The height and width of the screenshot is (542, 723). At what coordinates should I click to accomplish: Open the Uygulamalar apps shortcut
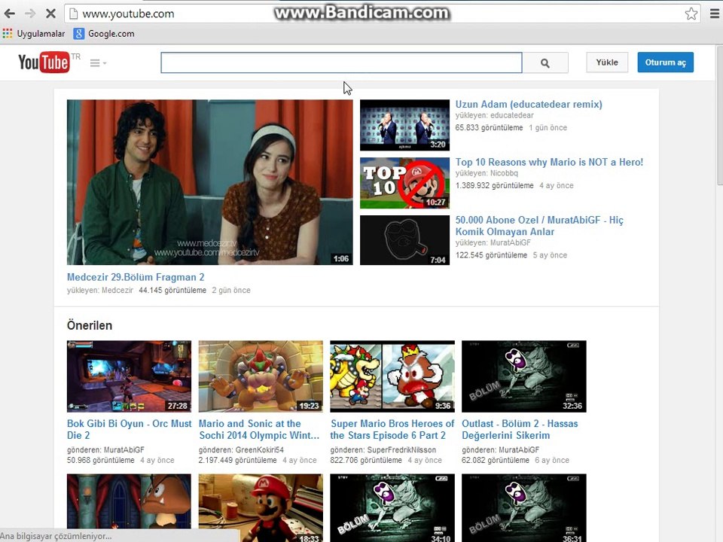[x=34, y=34]
